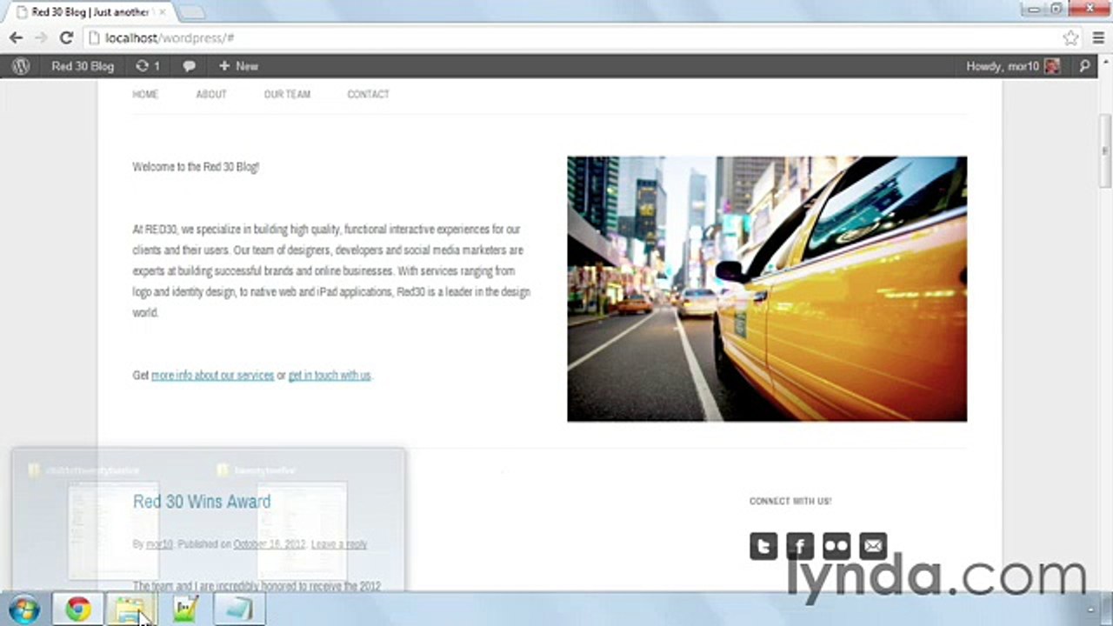Switch to Chrome in the taskbar
1113x626 pixels.
[78, 609]
